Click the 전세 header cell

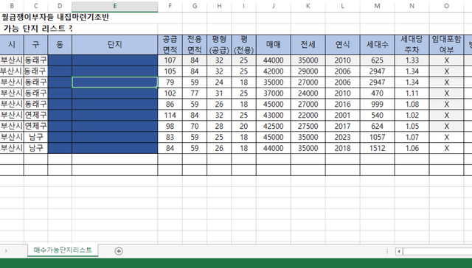[308, 44]
